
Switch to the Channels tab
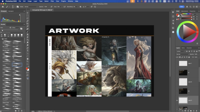click(x=189, y=48)
